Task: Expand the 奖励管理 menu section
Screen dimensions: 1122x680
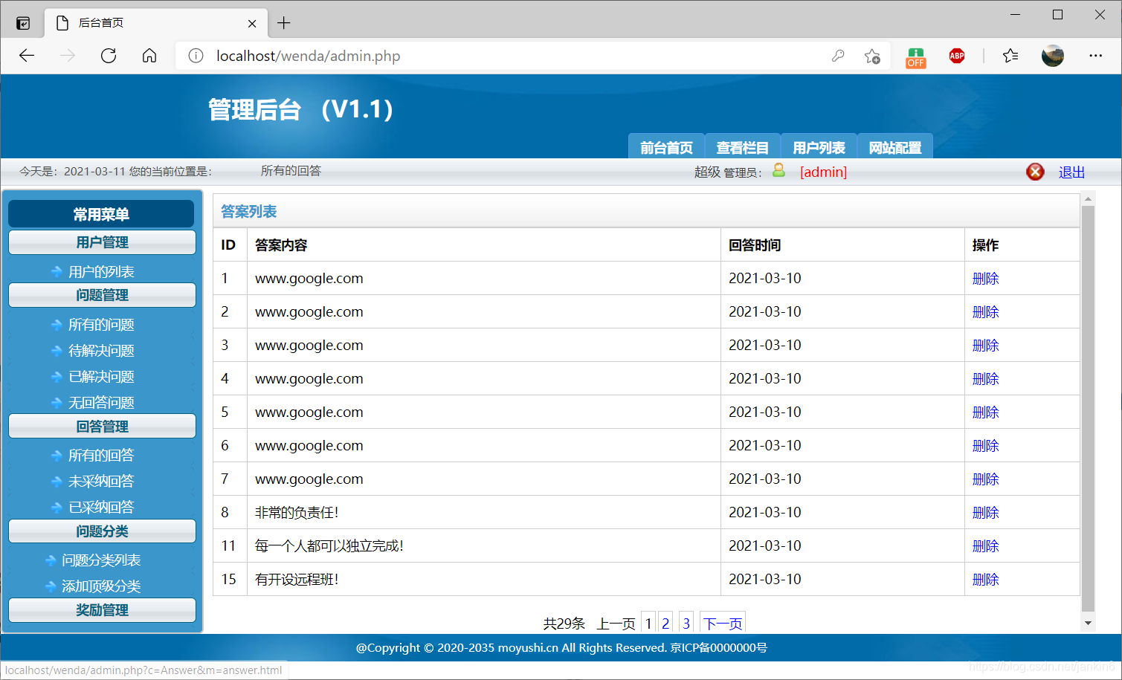Action: [102, 610]
